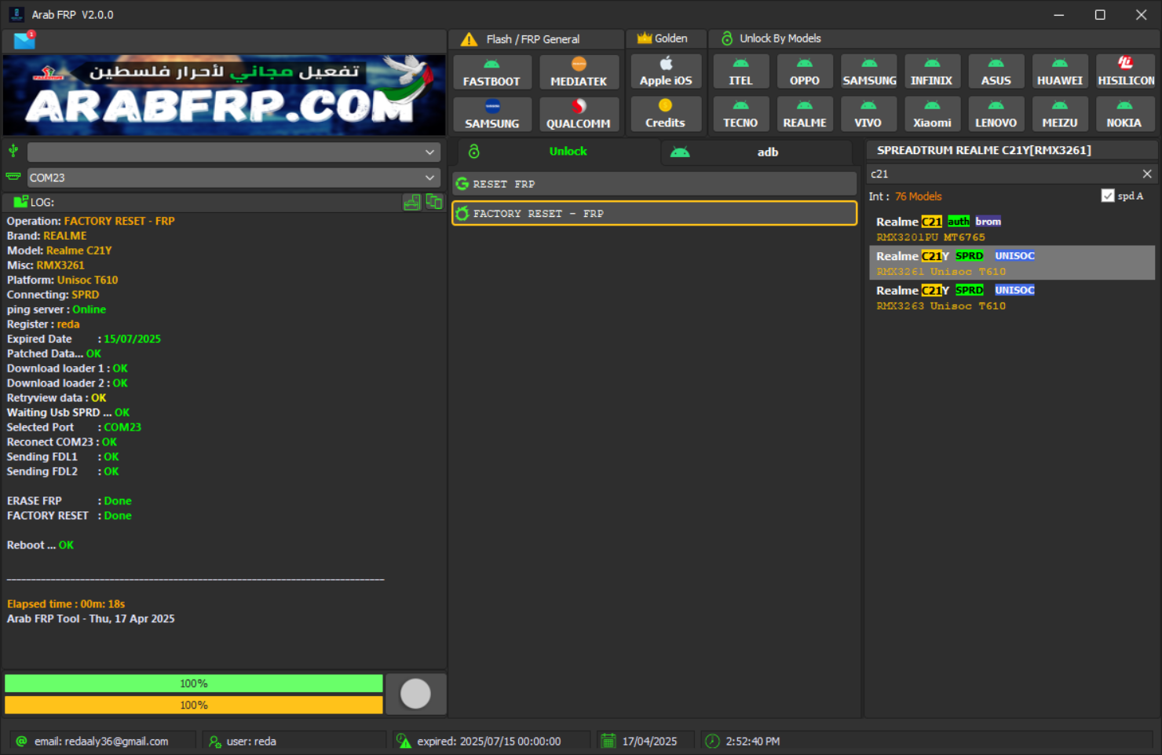The image size is (1162, 755).
Task: Select the FASTBOOT mode button
Action: pos(491,72)
